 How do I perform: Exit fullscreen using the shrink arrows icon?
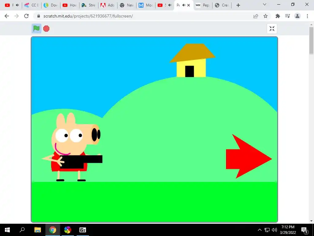pos(272,29)
